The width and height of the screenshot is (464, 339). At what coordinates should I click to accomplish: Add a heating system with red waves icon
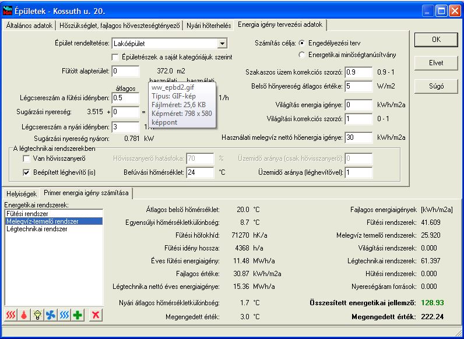[x=11, y=315]
